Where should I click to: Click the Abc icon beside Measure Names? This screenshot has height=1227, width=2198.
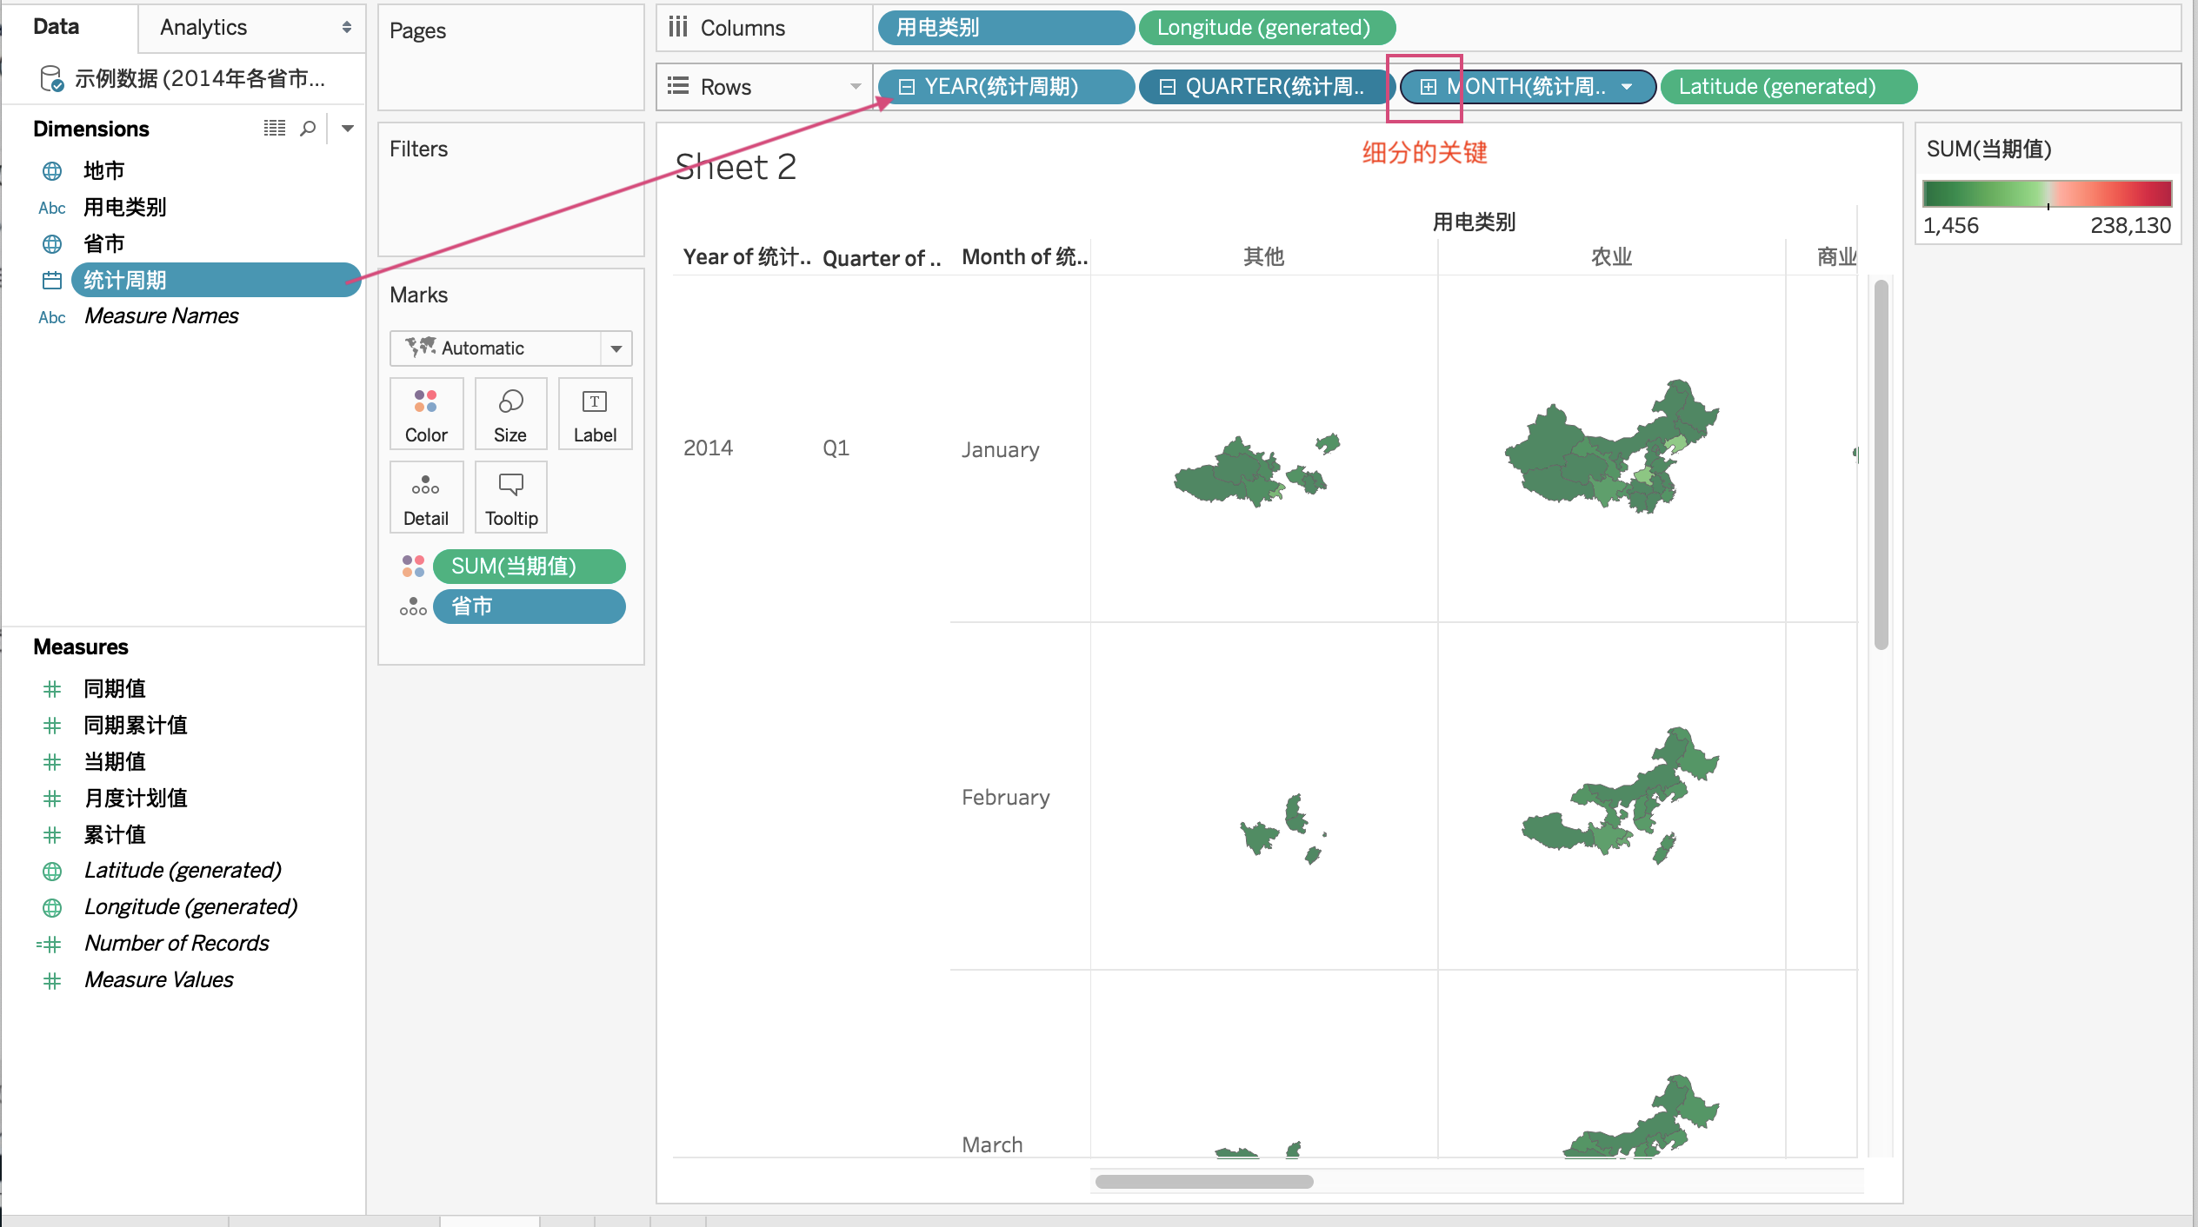click(52, 317)
